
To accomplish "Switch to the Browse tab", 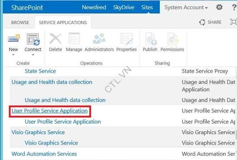I will [20, 23].
